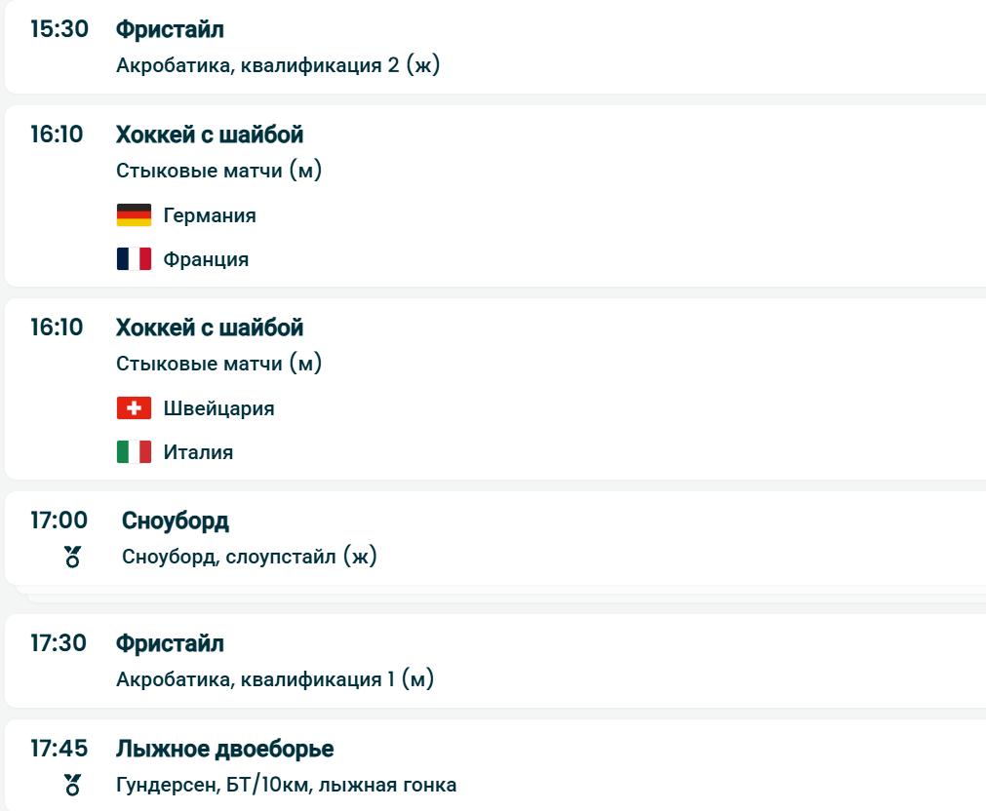
Task: Click the French flag icon
Action: (134, 259)
